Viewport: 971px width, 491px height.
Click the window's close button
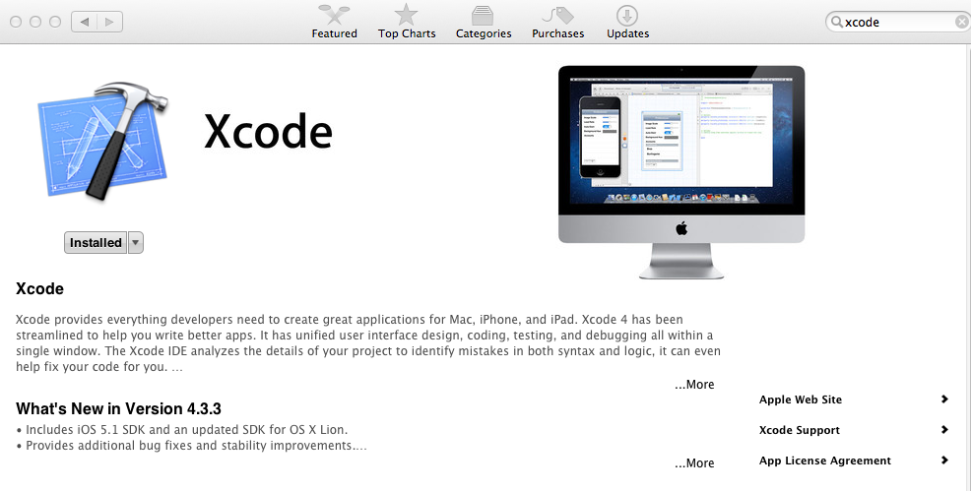[16, 22]
